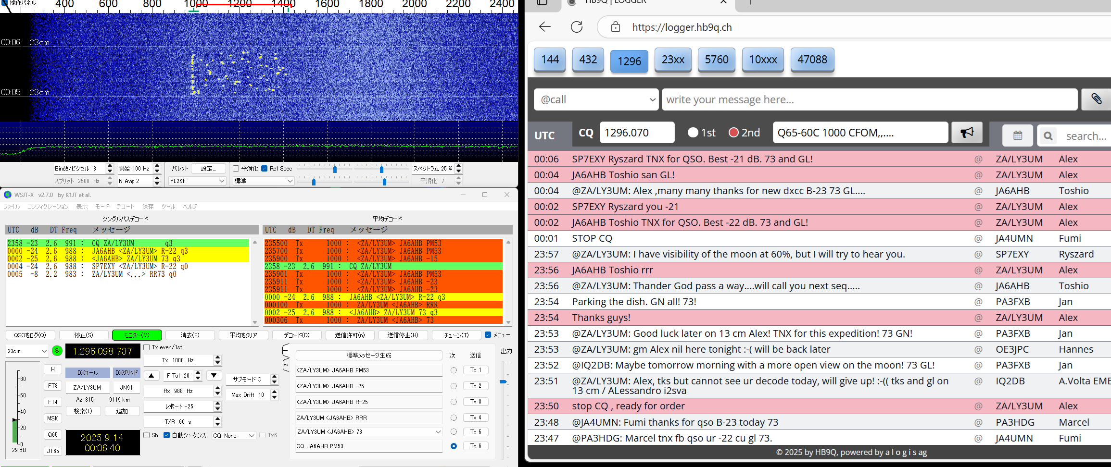The height and width of the screenshot is (467, 1111).
Task: Click the megaphone CQ announce button
Action: pyautogui.click(x=966, y=133)
